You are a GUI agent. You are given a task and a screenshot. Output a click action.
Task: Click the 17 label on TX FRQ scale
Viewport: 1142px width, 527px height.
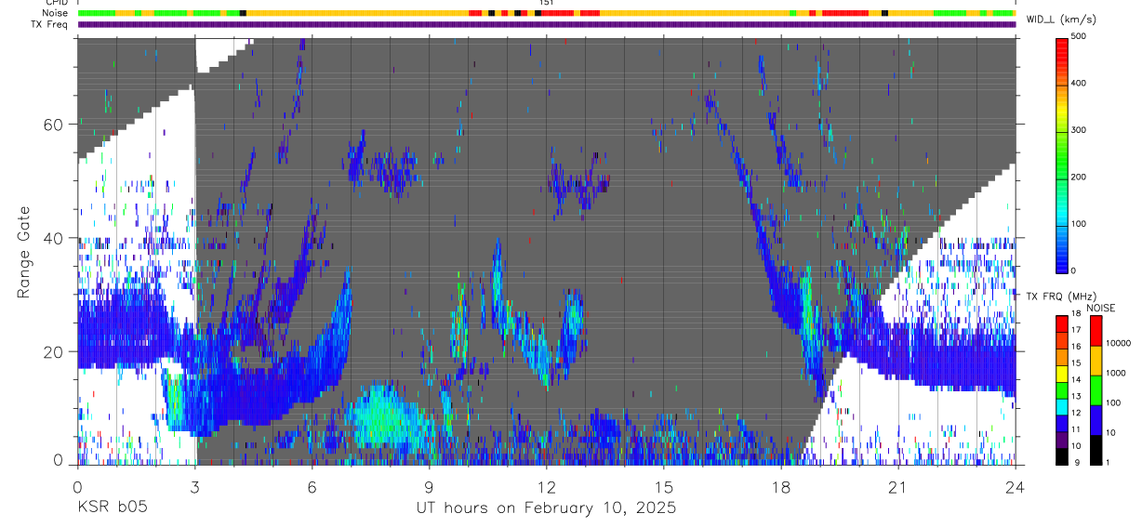[x=1078, y=330]
